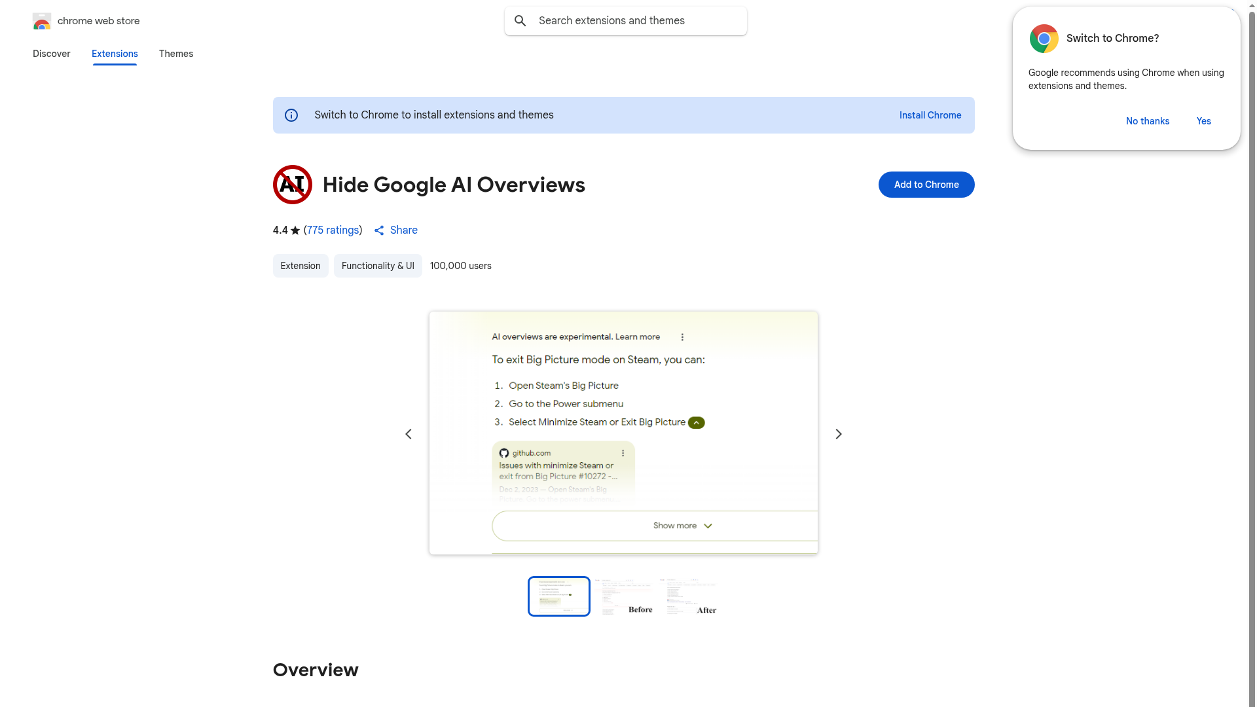Click the Extension category chip

pos(301,266)
